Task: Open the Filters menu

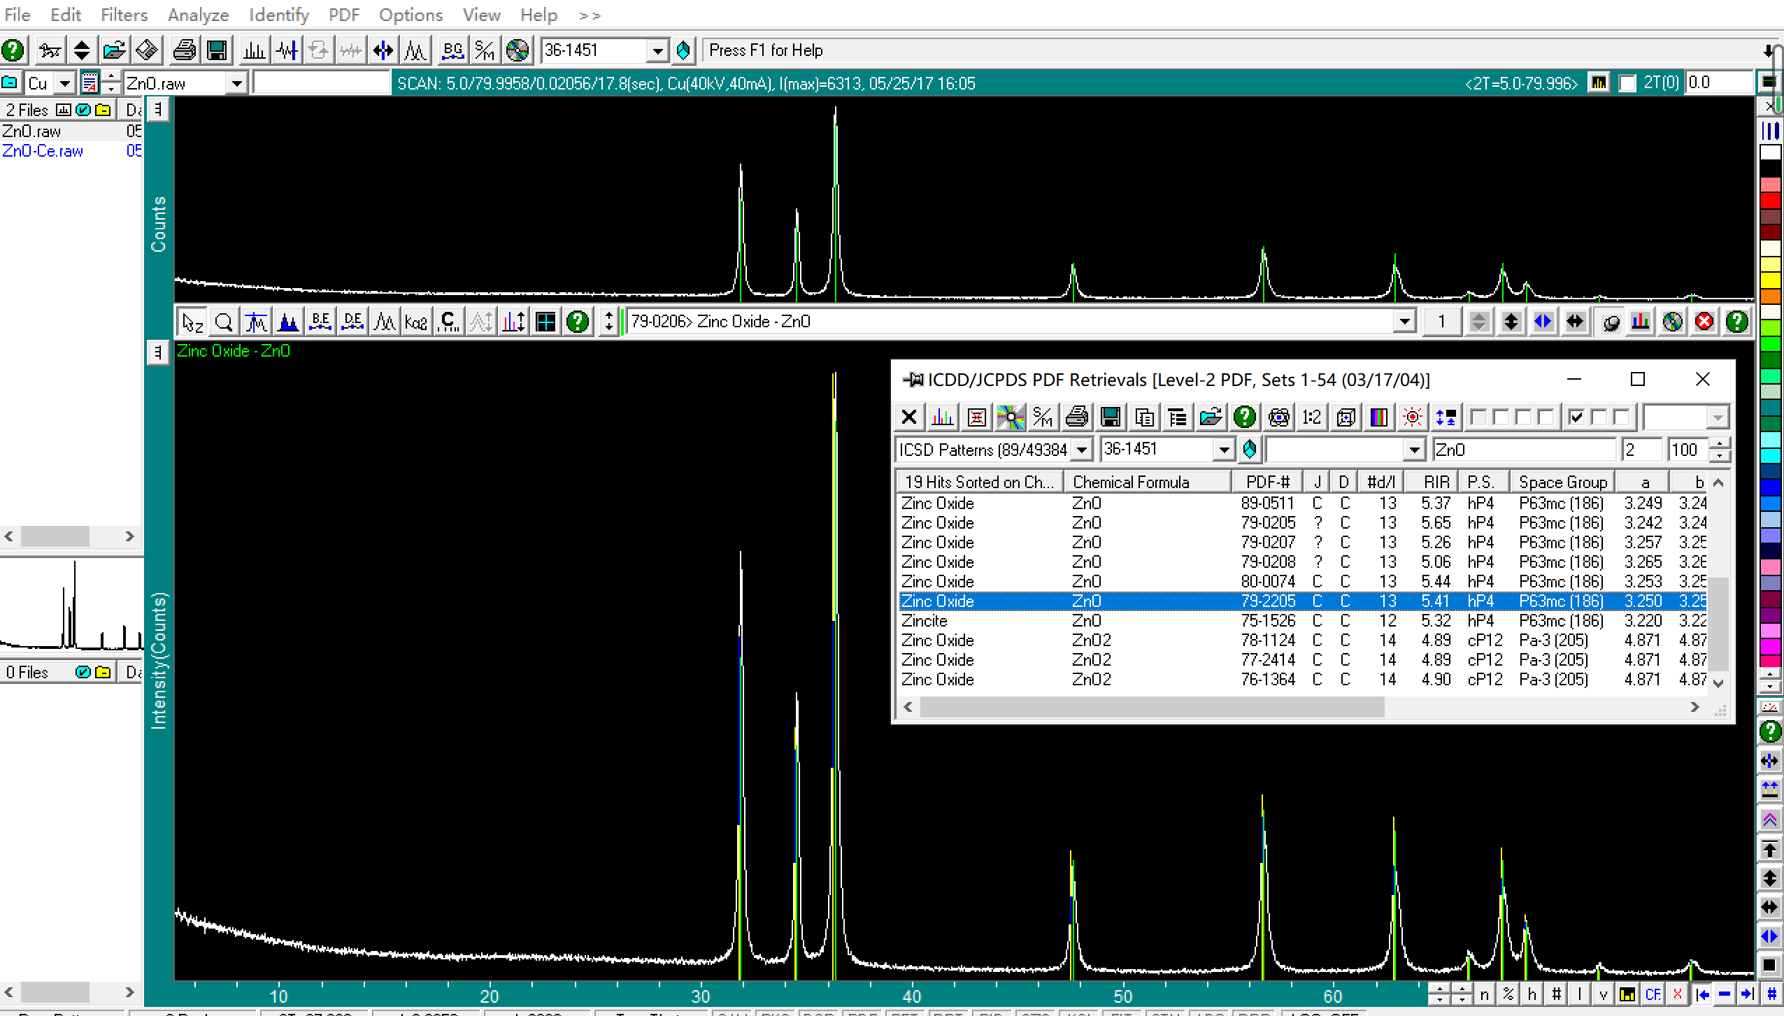Action: click(124, 15)
